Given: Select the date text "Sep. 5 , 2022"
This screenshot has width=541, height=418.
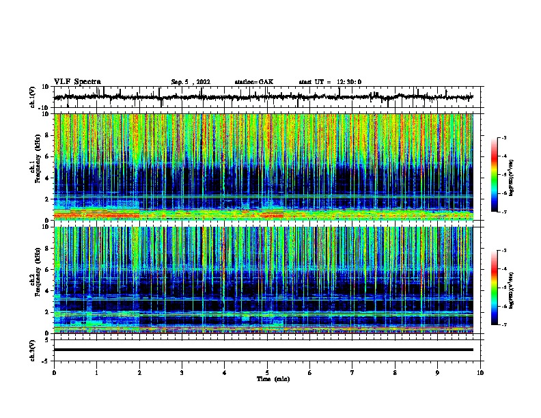Looking at the screenshot, I should (191, 82).
